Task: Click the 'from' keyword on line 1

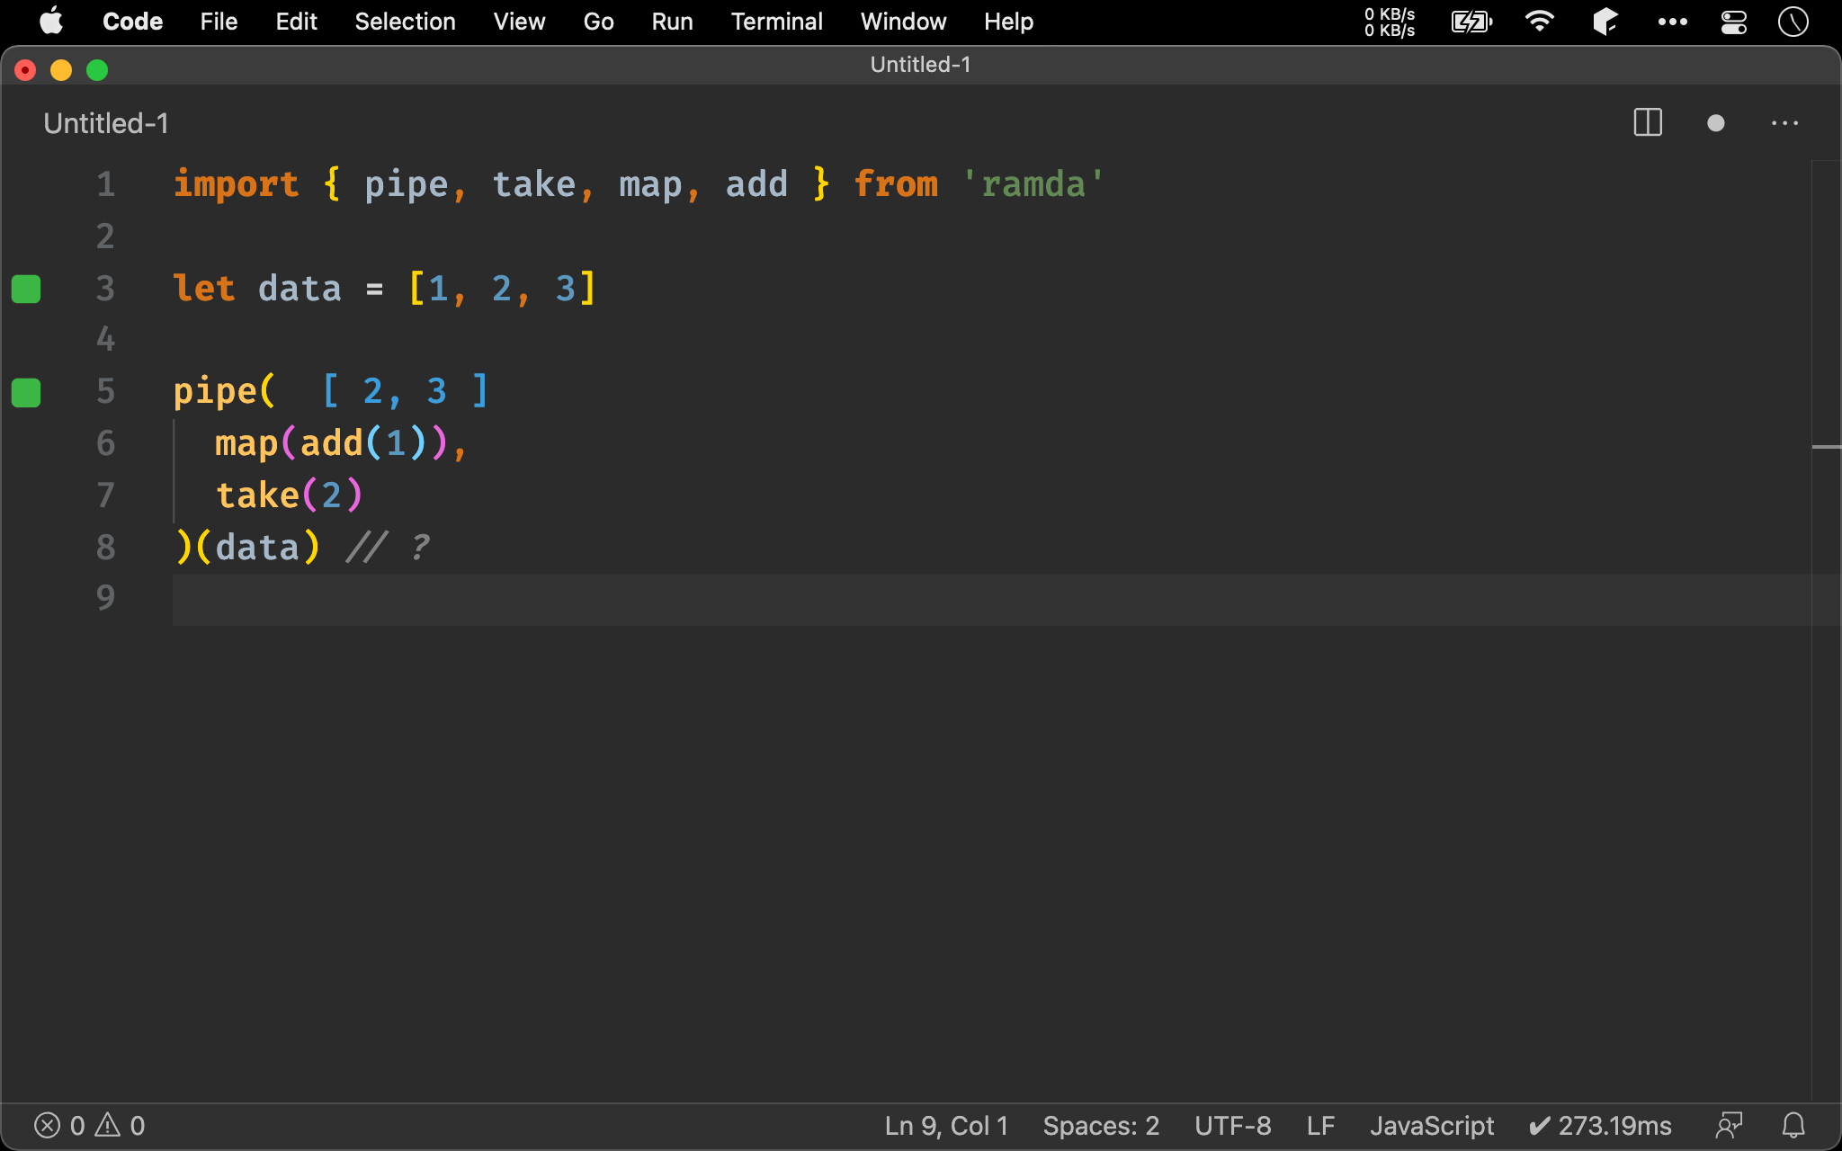Action: pyautogui.click(x=896, y=184)
